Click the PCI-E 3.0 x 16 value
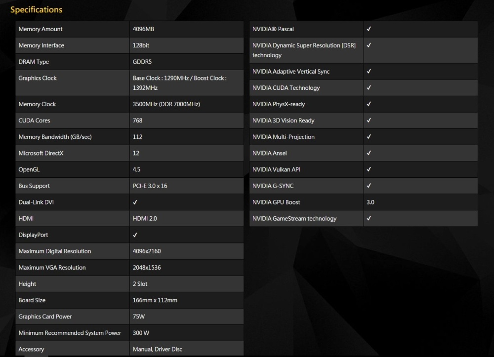Viewport: 494px width, 357px height. [150, 186]
